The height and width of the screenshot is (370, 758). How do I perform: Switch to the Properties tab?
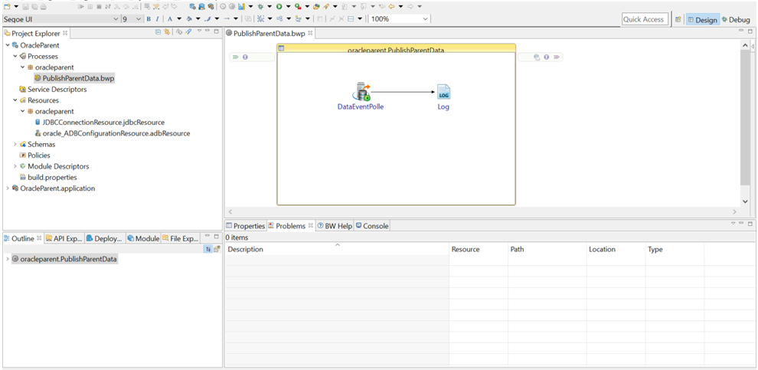pyautogui.click(x=245, y=226)
